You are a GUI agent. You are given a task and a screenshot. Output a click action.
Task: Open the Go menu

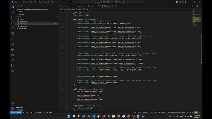pos(36,2)
